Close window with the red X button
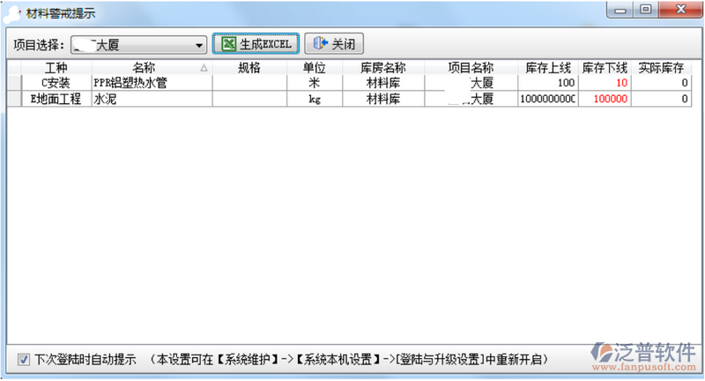The image size is (705, 381). [x=680, y=10]
